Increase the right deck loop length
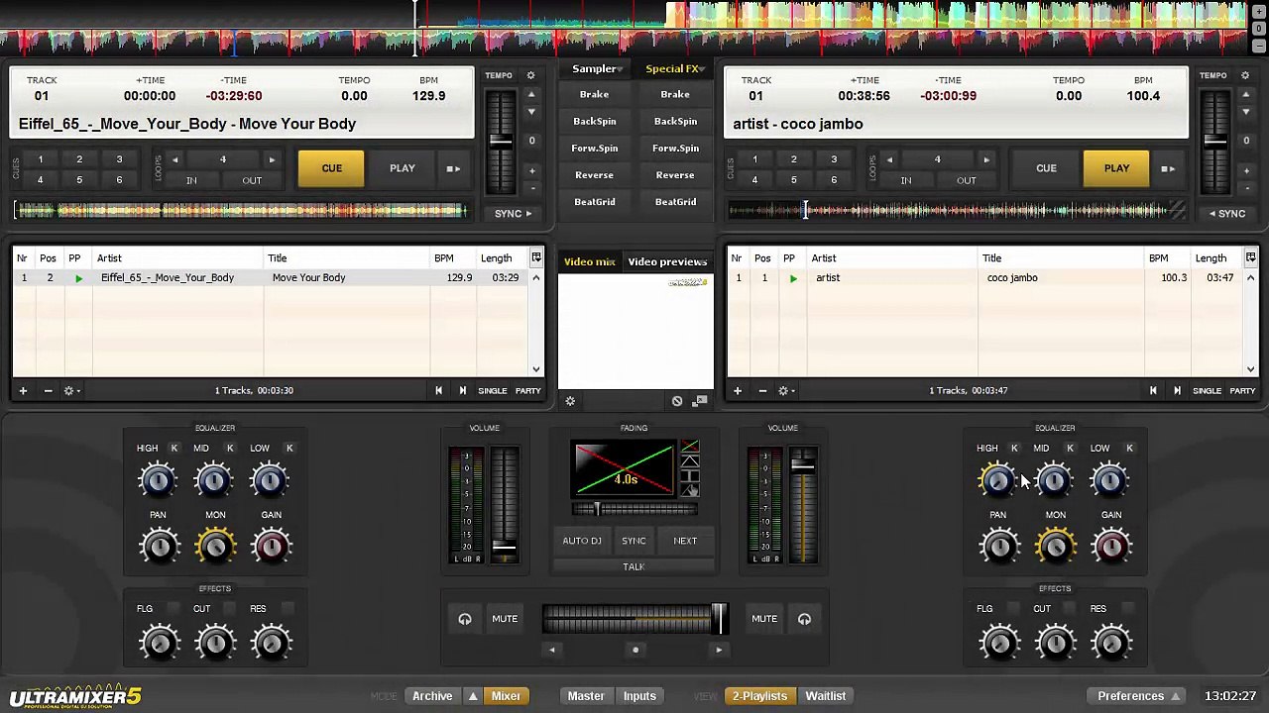This screenshot has width=1269, height=713. 985,160
